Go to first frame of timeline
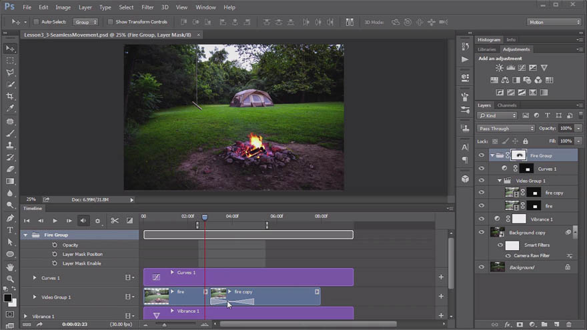The width and height of the screenshot is (587, 330). tap(27, 221)
